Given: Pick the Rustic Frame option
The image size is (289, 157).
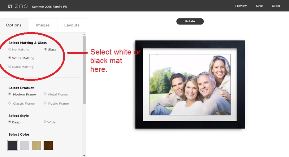Looking at the screenshot, I should click(45, 103).
